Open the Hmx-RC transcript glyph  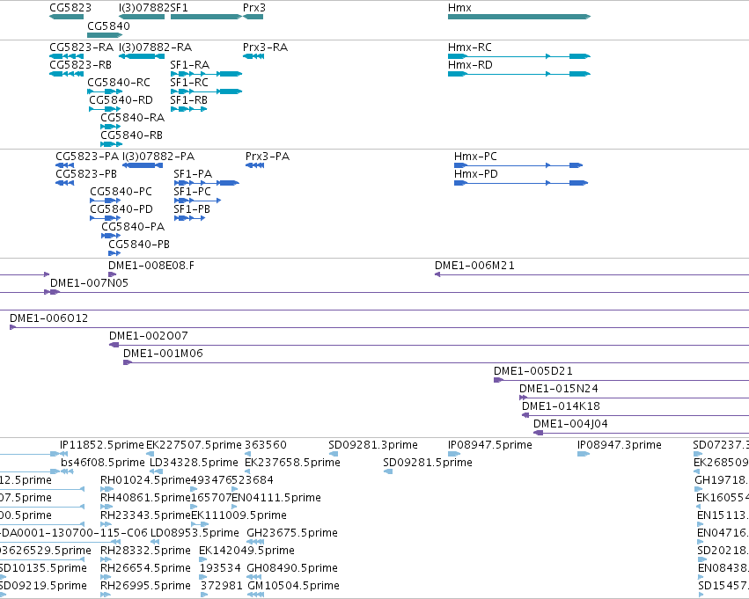(519, 56)
